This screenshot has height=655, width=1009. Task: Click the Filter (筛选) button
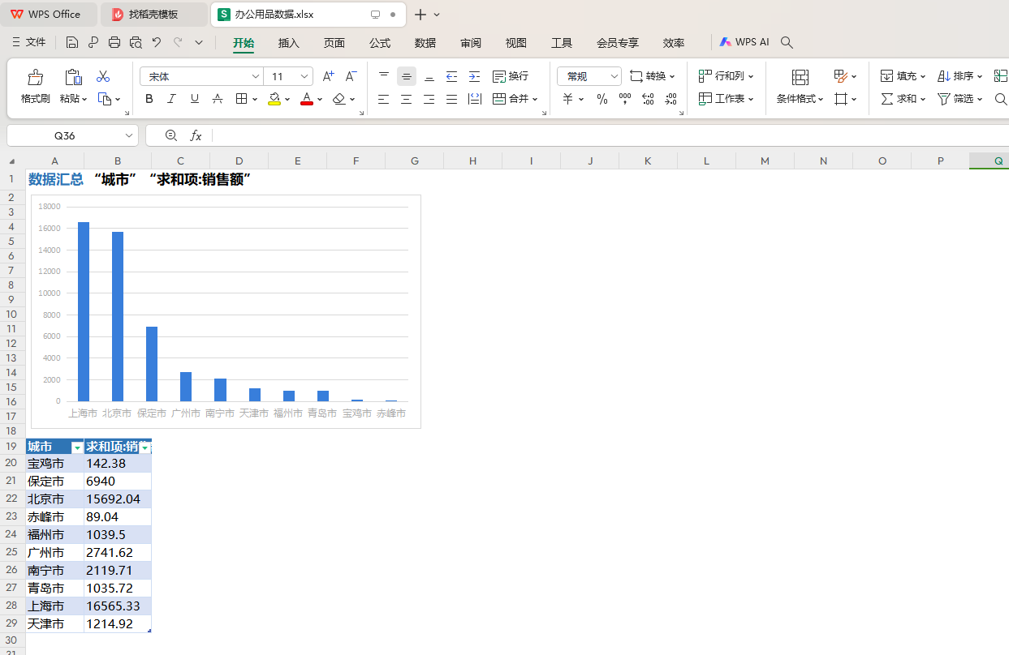[x=960, y=99]
